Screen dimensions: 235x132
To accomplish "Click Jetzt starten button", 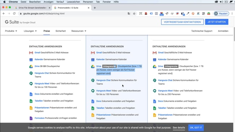I will pyautogui.click(x=217, y=22).
